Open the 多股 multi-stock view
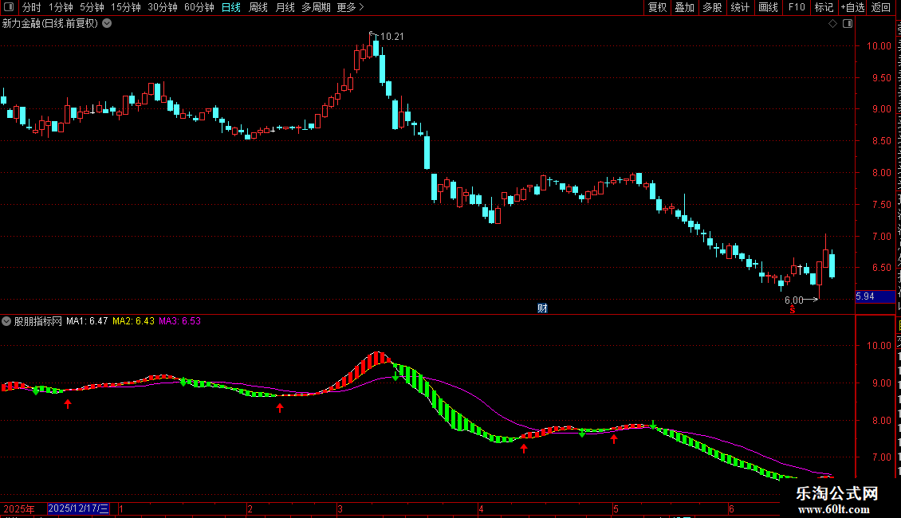The width and height of the screenshot is (901, 518). pyautogui.click(x=712, y=7)
